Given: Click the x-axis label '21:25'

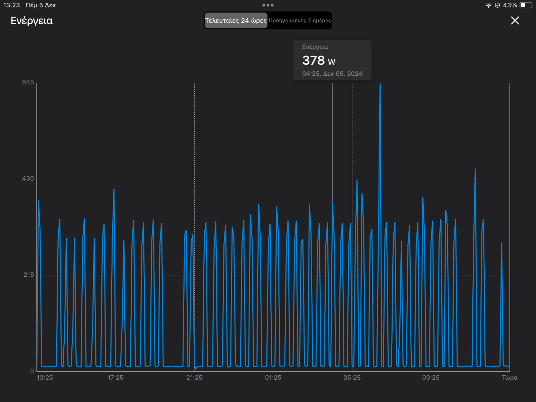Looking at the screenshot, I should click(x=194, y=378).
